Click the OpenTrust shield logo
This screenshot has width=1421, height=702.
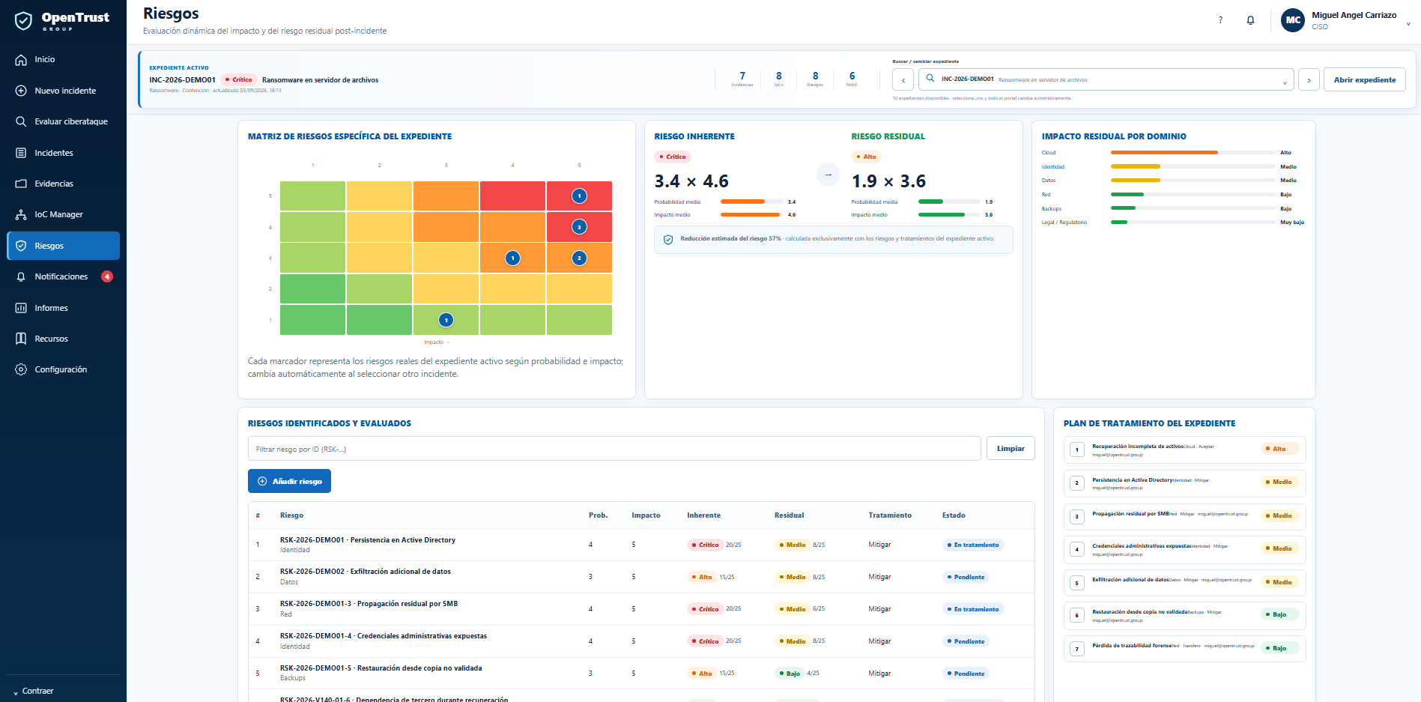point(24,21)
